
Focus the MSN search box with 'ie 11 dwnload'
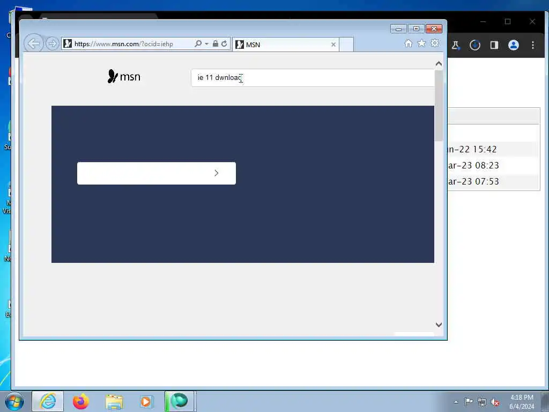(x=313, y=78)
